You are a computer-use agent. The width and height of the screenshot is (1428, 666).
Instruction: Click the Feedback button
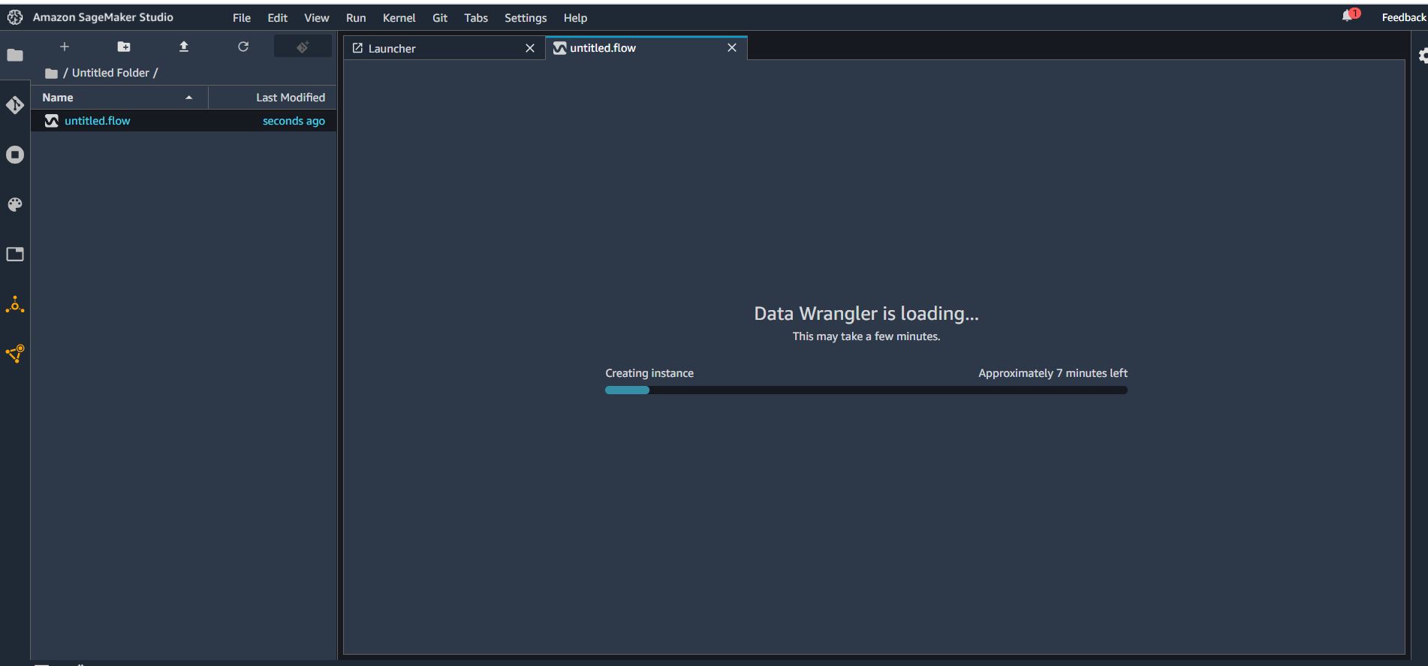[1403, 17]
